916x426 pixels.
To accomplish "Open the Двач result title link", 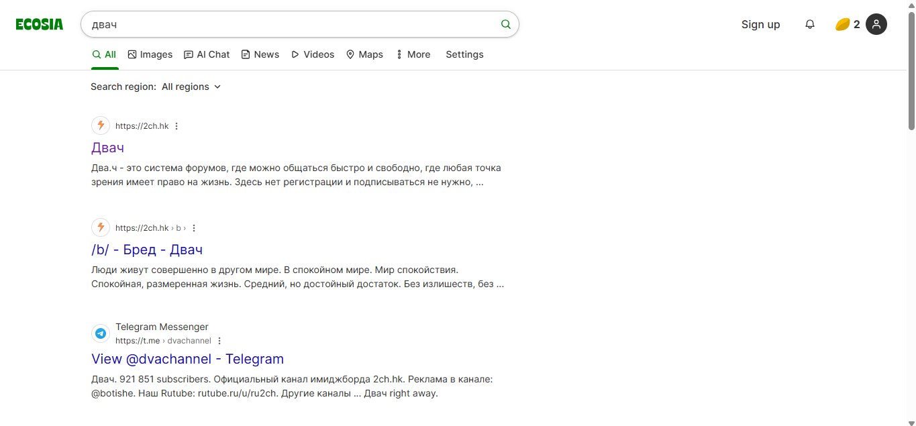I will click(x=107, y=148).
